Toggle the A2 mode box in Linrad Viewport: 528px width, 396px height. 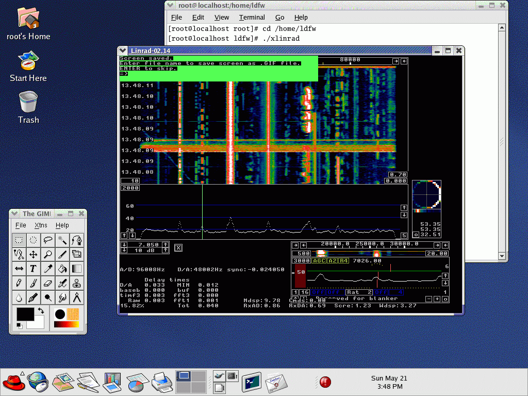click(x=333, y=260)
